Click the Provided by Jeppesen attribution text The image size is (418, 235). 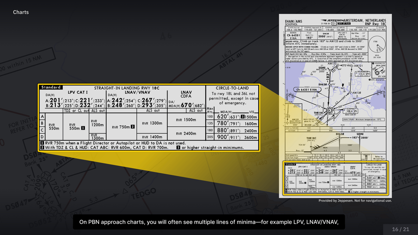click(355, 201)
